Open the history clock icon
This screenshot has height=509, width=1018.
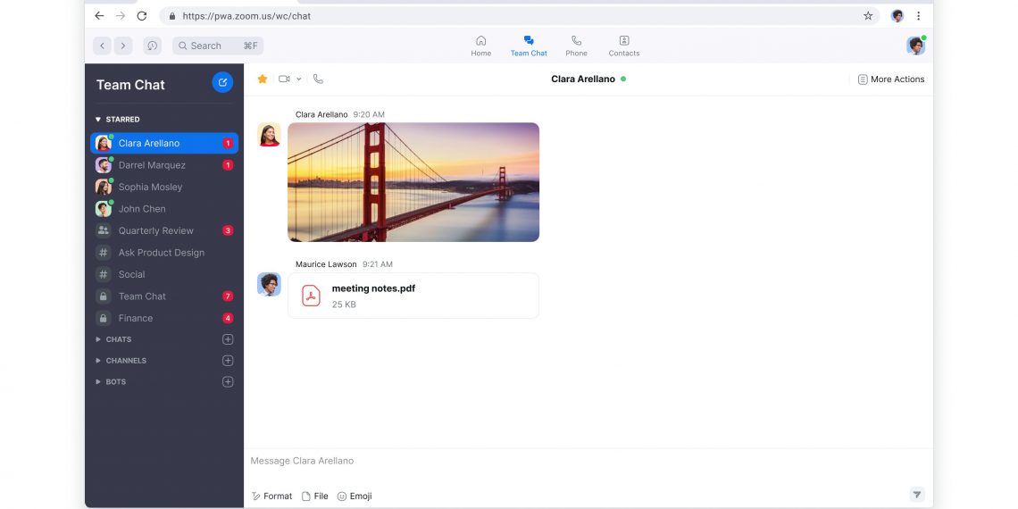click(x=153, y=46)
